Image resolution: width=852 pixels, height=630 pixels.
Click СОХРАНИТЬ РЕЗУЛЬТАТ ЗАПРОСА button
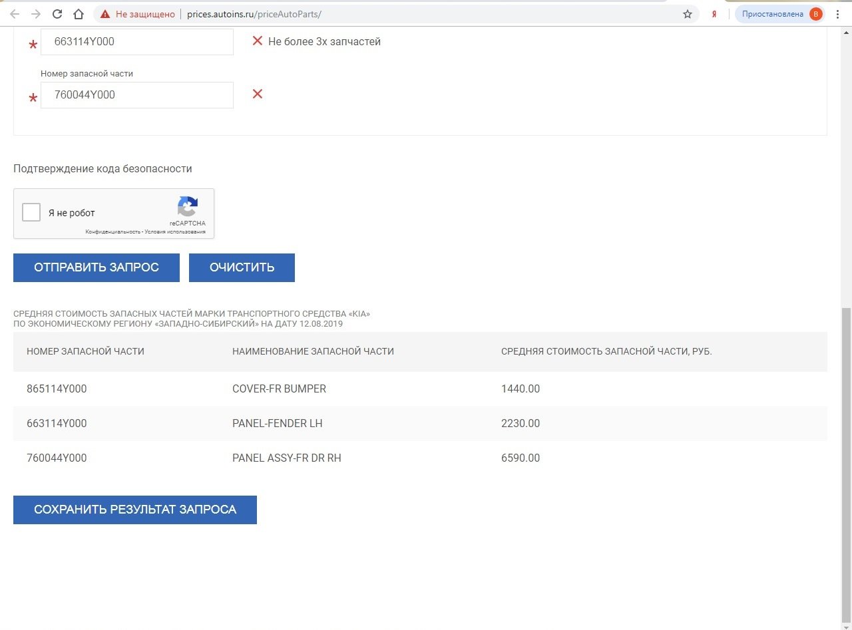[x=135, y=510]
